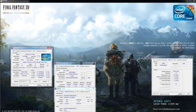The height and width of the screenshot is (112, 196).
Task: Close the CPU-Z Mainboard window
Action: [x=93, y=88]
